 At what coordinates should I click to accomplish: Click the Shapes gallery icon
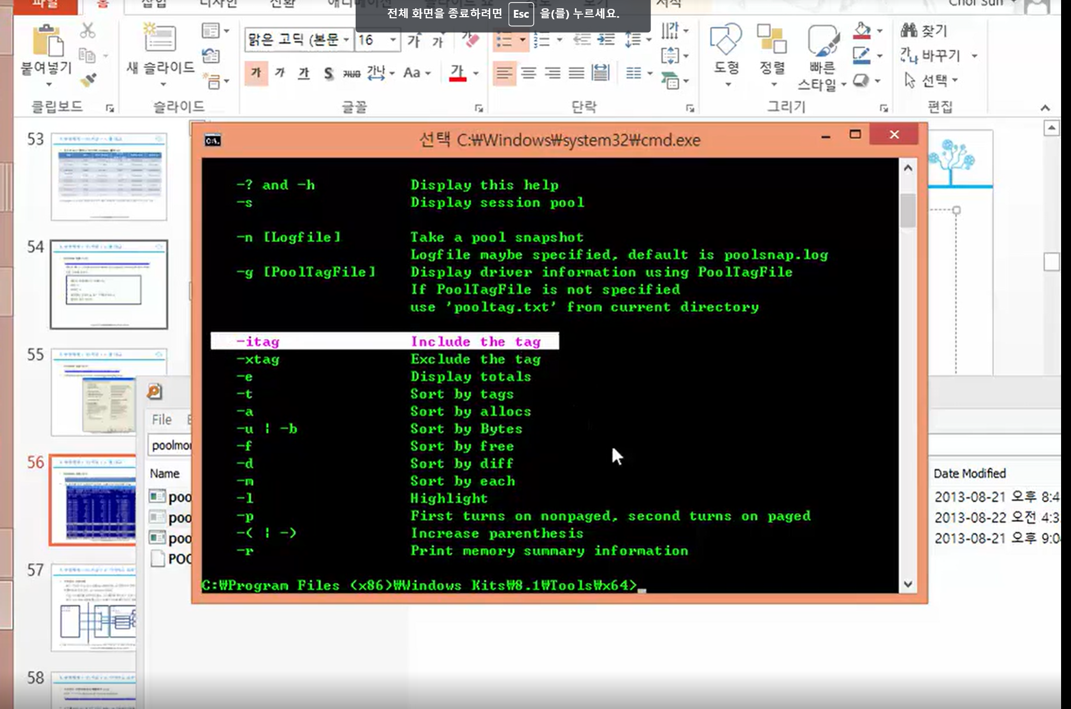point(726,40)
